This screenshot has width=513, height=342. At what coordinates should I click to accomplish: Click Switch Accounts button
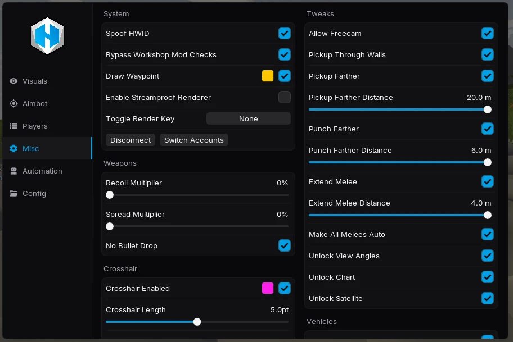click(194, 140)
